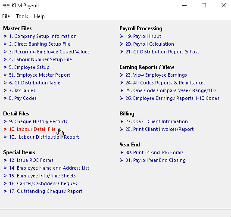This screenshot has width=231, height=217.
Task: Open the File menu
Action: tap(6, 16)
